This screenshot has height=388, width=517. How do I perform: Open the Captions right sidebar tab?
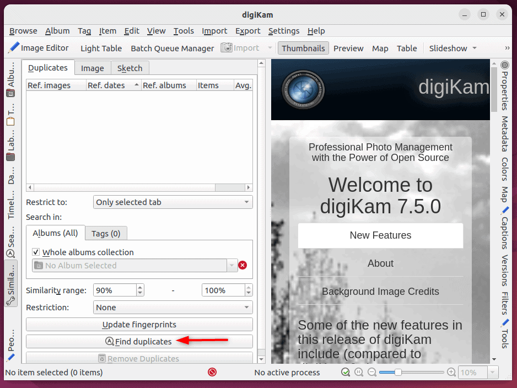[x=504, y=228]
